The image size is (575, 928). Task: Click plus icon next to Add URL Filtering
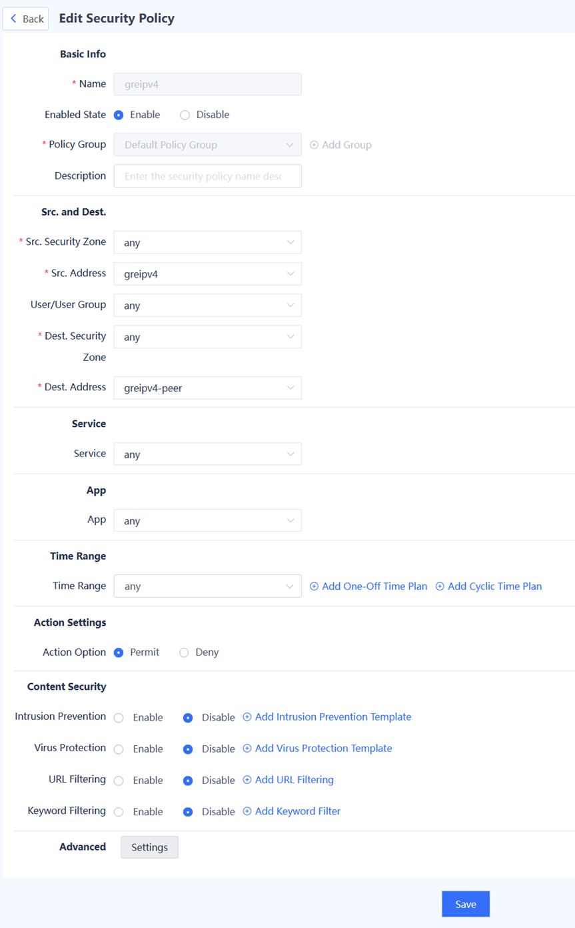(x=247, y=780)
